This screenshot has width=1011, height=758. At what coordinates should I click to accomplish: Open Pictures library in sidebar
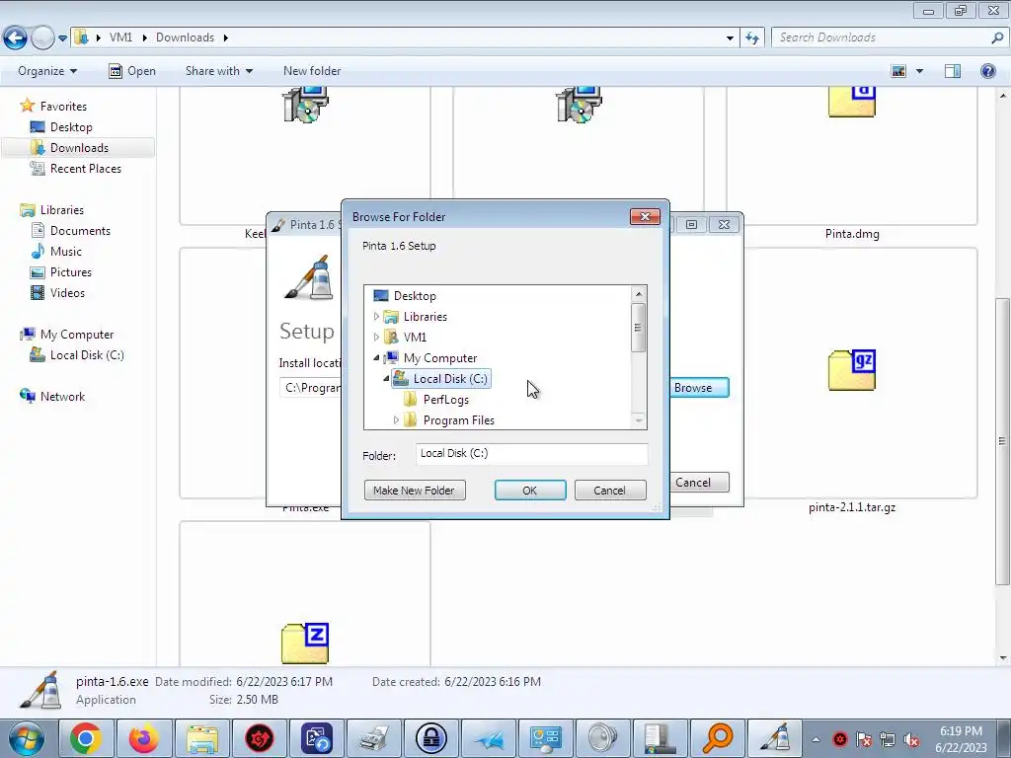pos(71,272)
